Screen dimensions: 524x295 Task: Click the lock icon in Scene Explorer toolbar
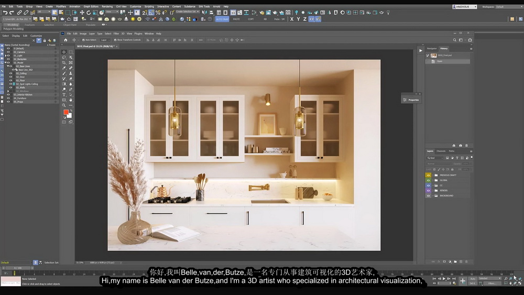[45, 40]
